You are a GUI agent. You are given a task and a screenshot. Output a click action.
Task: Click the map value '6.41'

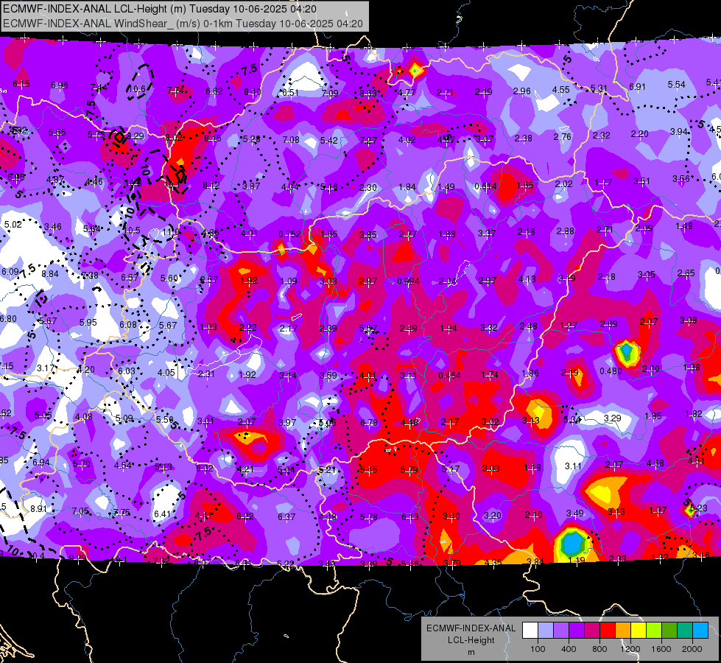pos(162,513)
